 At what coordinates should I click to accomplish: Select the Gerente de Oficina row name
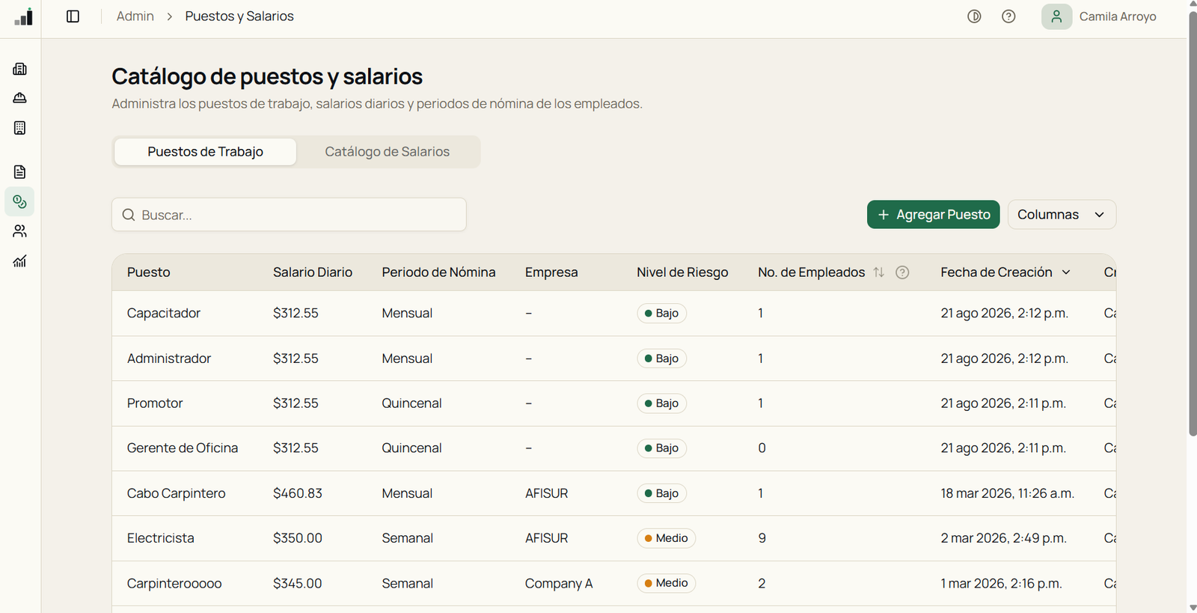point(183,448)
